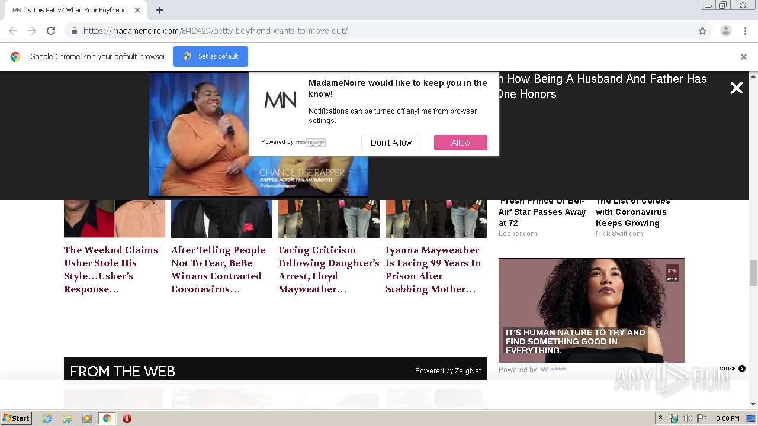The image size is (758, 426).
Task: Open a new tab with the plus icon
Action: (x=160, y=10)
